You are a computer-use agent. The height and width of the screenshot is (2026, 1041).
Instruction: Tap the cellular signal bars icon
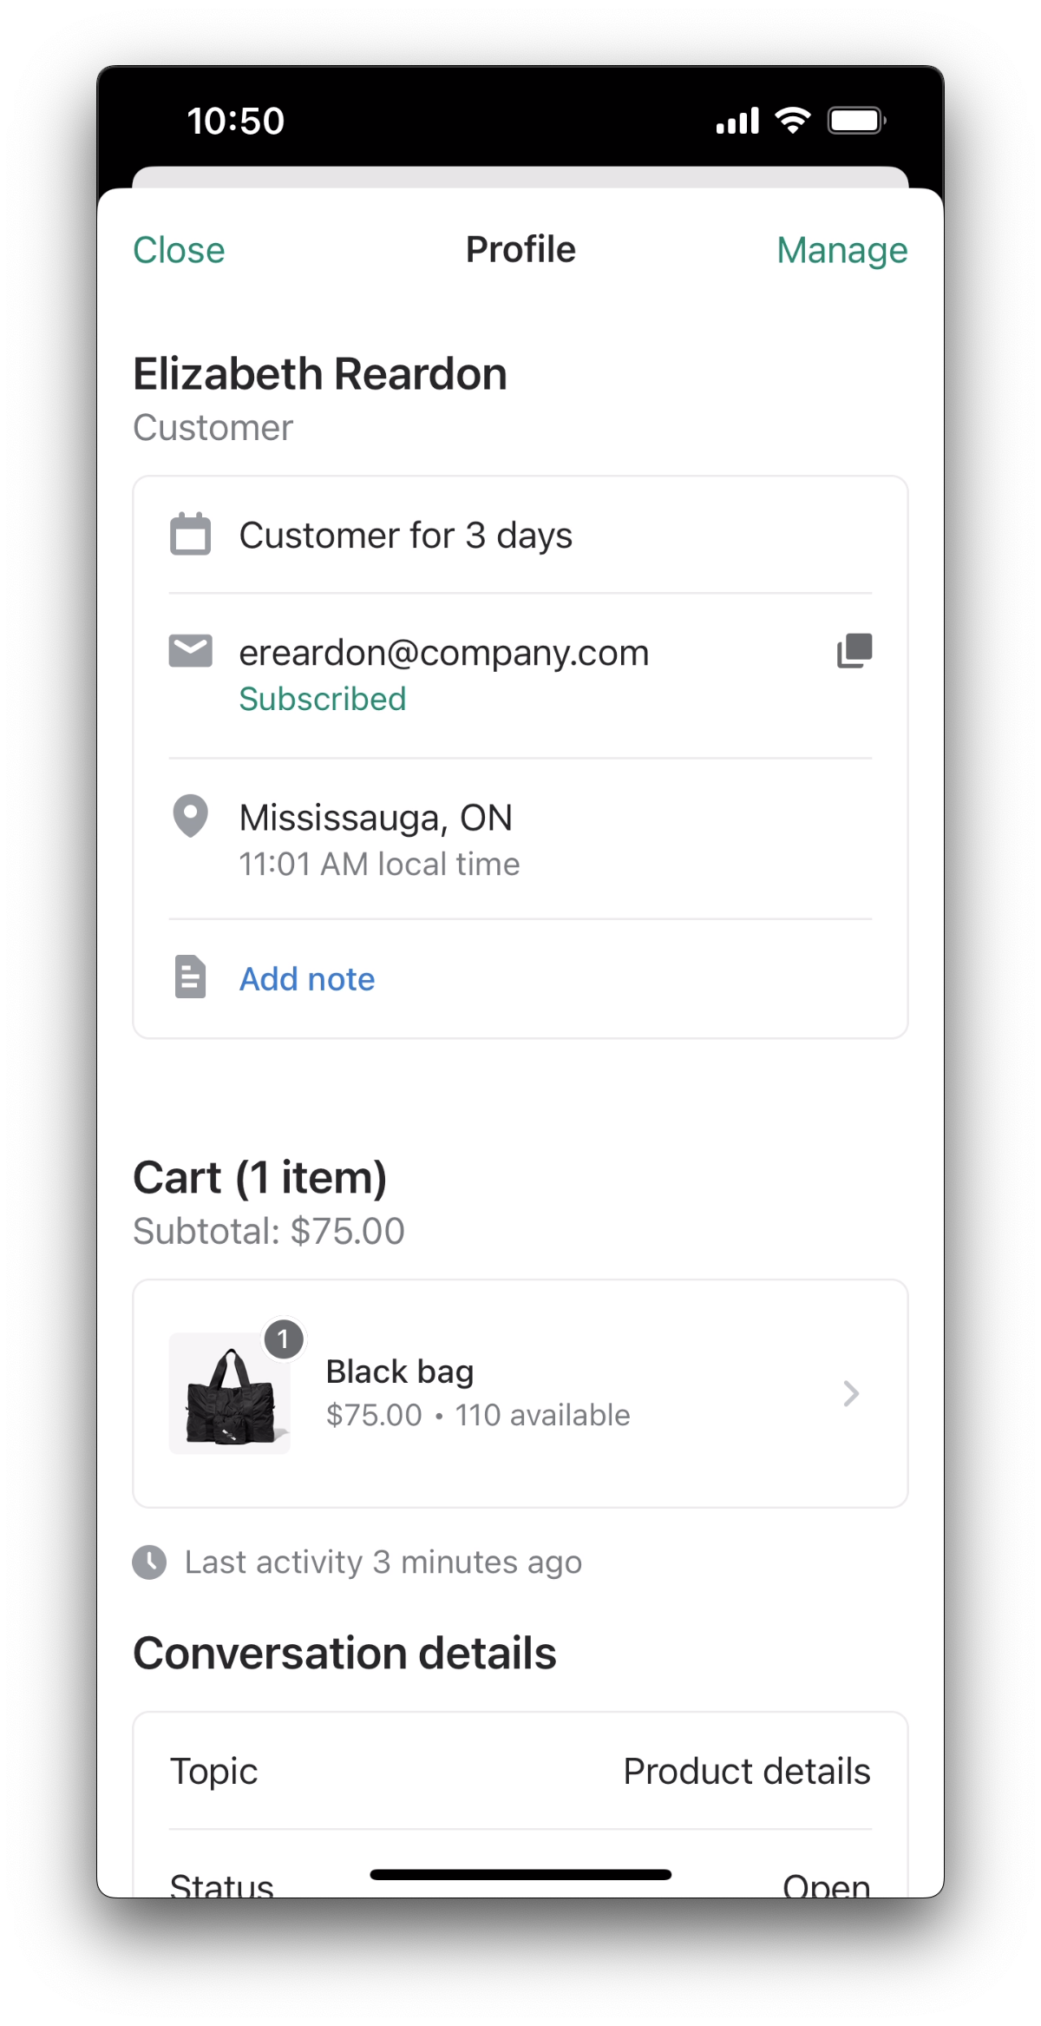click(x=737, y=121)
